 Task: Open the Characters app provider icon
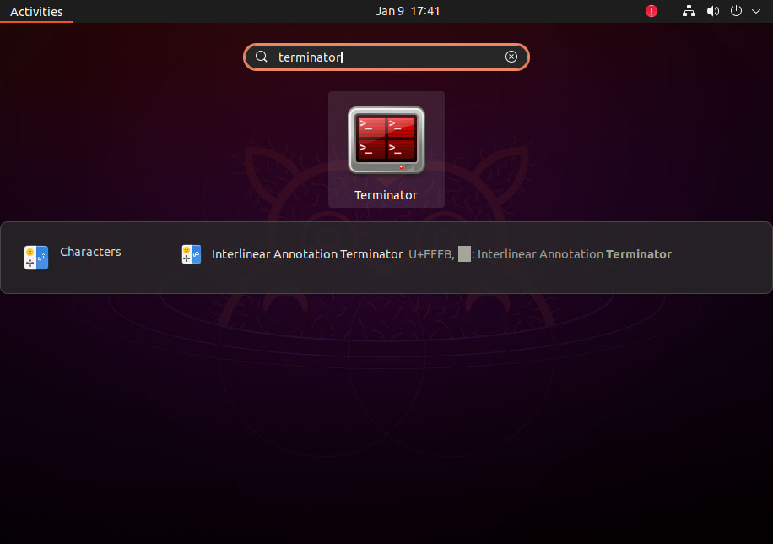coord(36,257)
